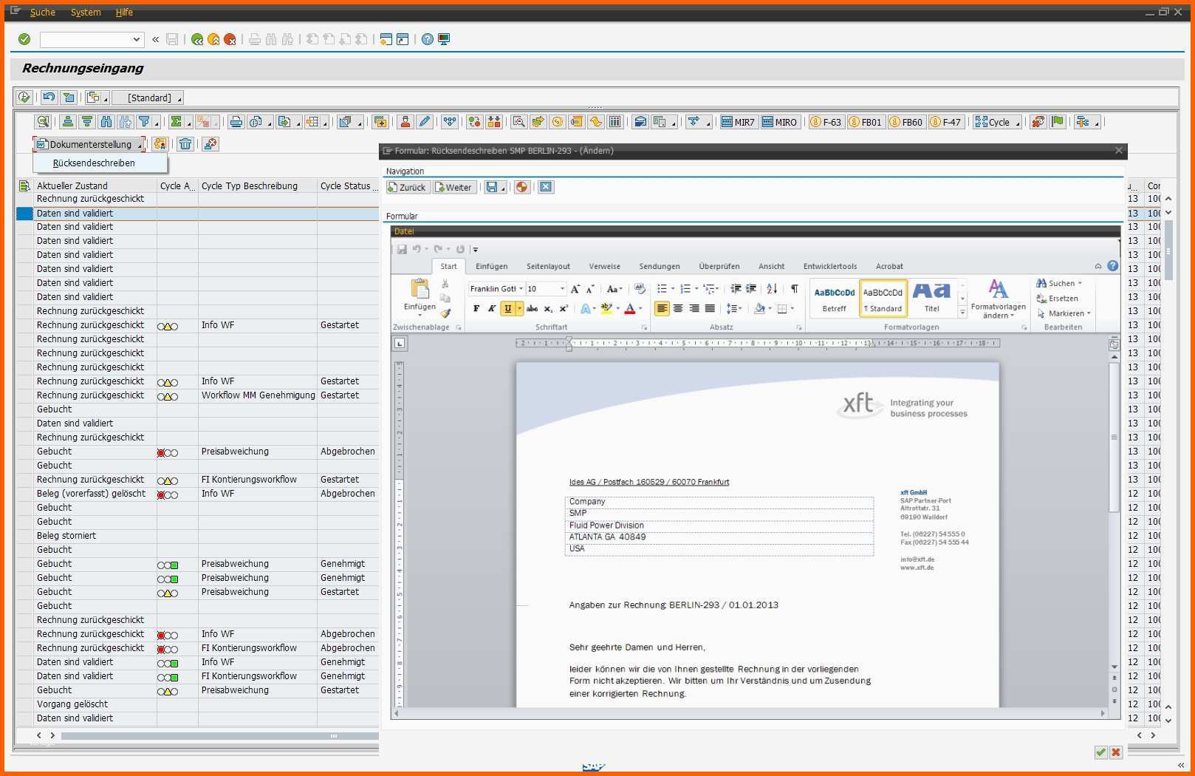Click the Cut scissors icon in Word ribbon
1195x776 pixels.
(x=445, y=284)
